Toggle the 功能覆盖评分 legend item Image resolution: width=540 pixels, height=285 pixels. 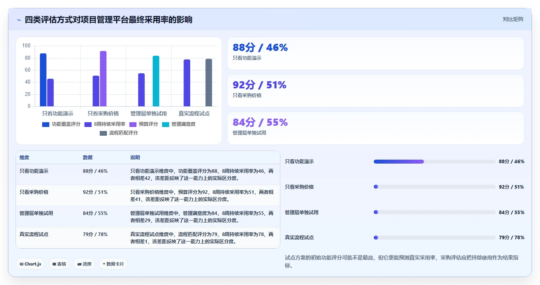coord(61,124)
